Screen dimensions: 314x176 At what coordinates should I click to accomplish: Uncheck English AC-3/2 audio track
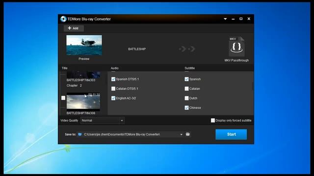click(x=113, y=98)
